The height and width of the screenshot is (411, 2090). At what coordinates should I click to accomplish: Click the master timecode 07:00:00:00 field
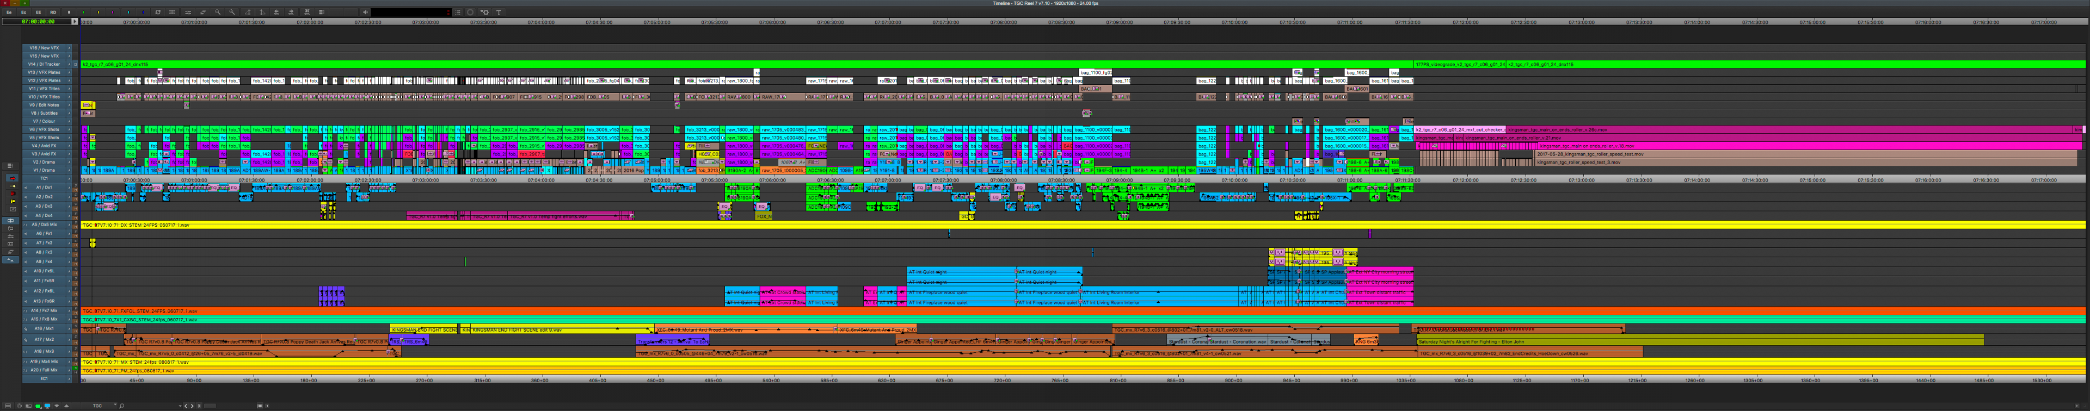(38, 22)
